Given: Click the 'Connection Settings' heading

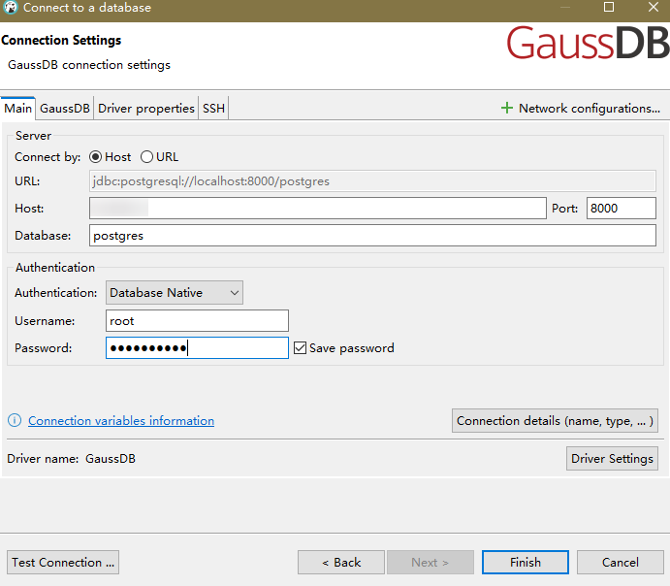Looking at the screenshot, I should [x=61, y=40].
